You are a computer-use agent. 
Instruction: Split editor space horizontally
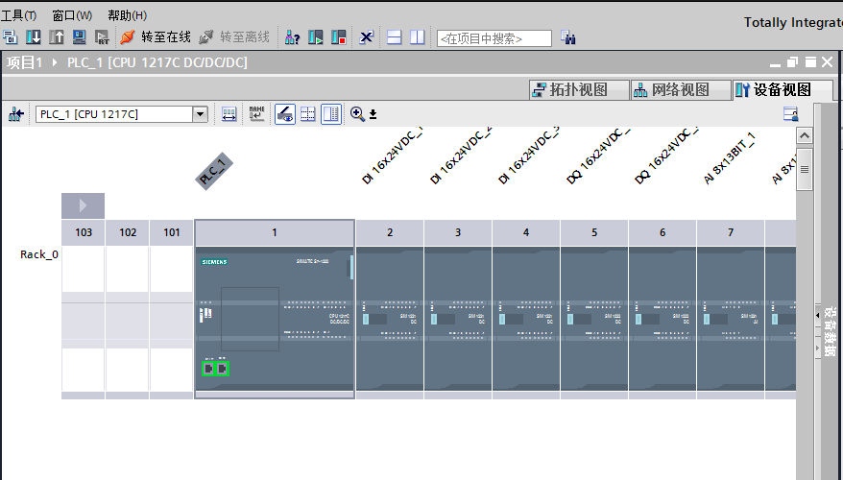pyautogui.click(x=395, y=37)
